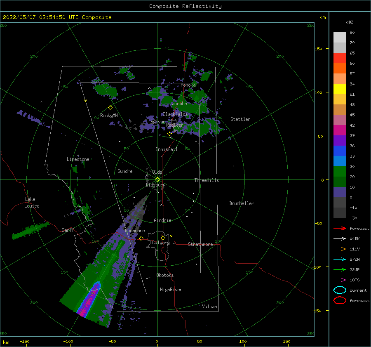
Task: Click the Cochrane town label
Action: 135,231
